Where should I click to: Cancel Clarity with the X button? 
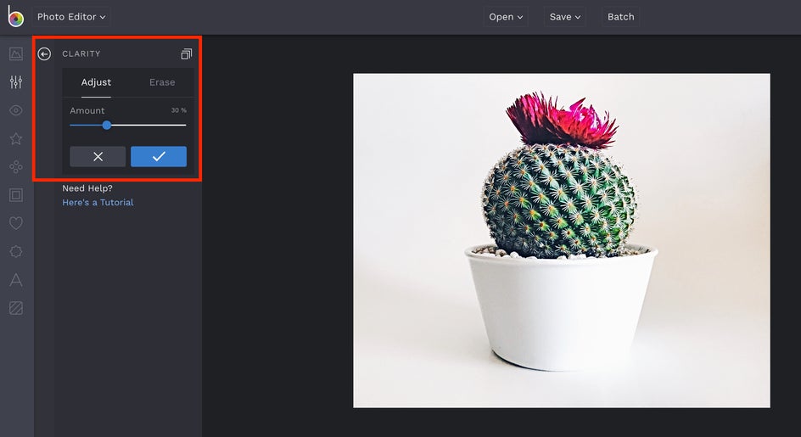coord(98,156)
